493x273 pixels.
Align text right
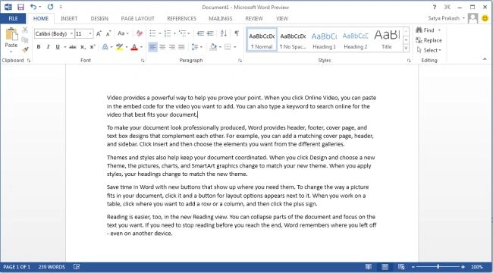point(172,47)
